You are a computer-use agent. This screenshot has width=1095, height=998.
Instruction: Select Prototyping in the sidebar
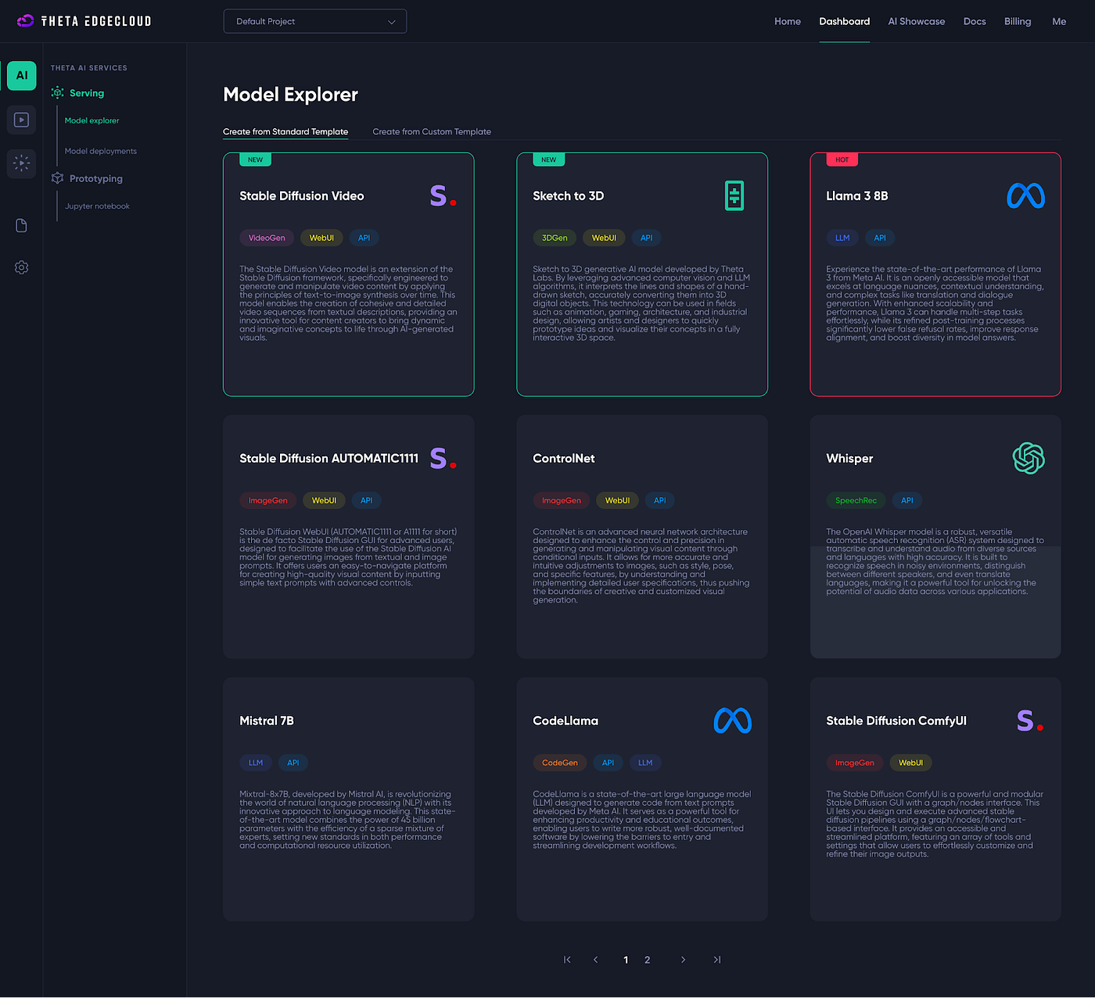(x=96, y=178)
